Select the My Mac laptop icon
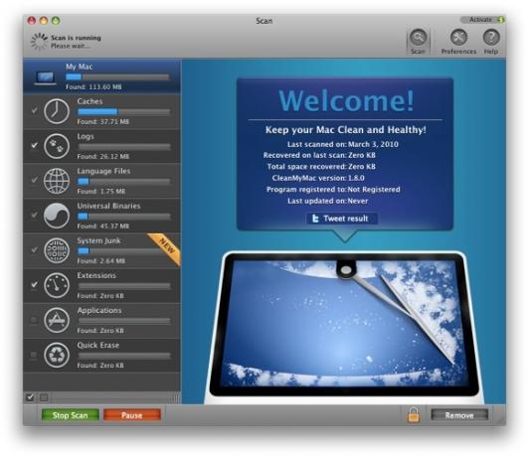 [x=45, y=78]
